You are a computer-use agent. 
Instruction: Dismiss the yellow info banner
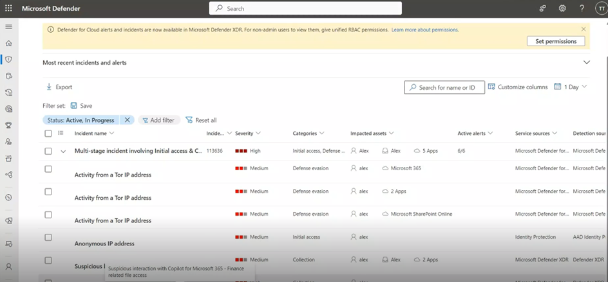(584, 29)
